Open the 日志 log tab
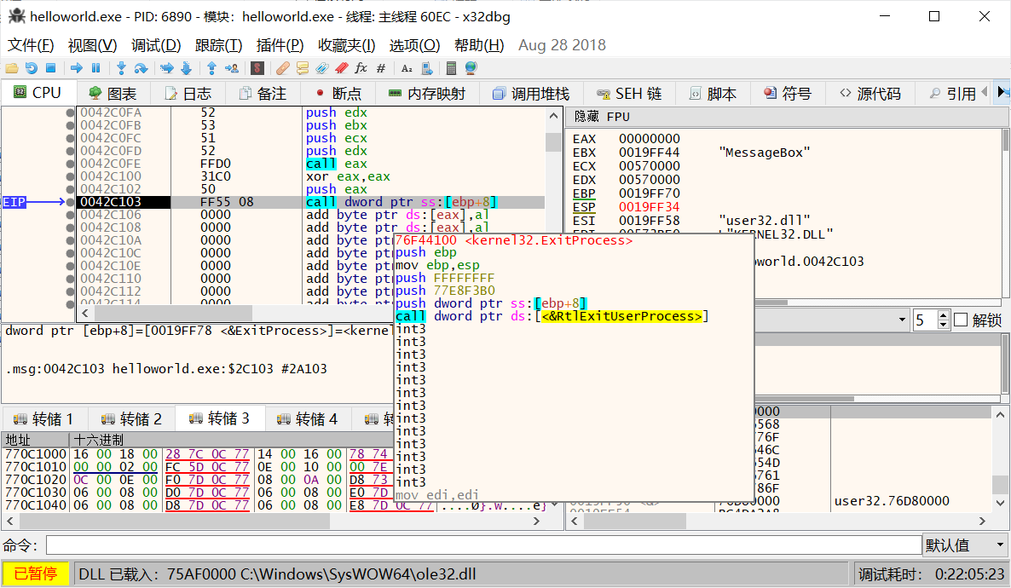This screenshot has width=1011, height=588. (x=188, y=94)
